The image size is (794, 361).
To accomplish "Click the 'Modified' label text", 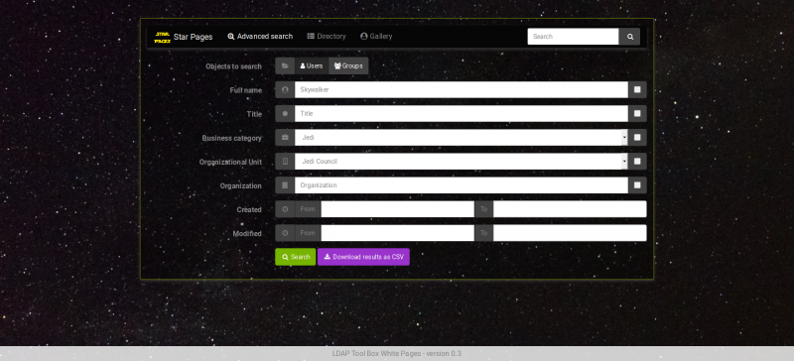I will click(x=247, y=233).
